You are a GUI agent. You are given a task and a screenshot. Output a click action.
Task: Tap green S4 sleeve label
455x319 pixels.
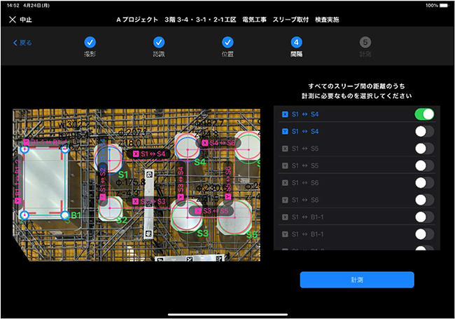[x=199, y=162]
